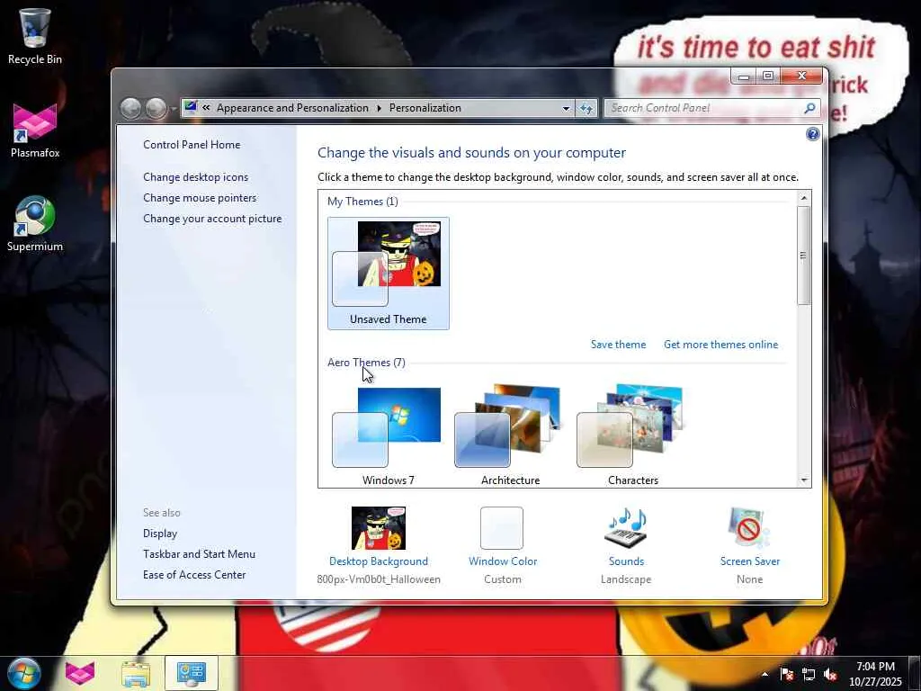Open the Window Color swatch
This screenshot has width=921, height=691.
502,528
